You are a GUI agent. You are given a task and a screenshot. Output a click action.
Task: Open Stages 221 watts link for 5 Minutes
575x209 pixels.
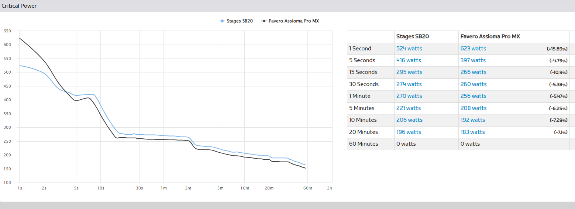tap(409, 108)
